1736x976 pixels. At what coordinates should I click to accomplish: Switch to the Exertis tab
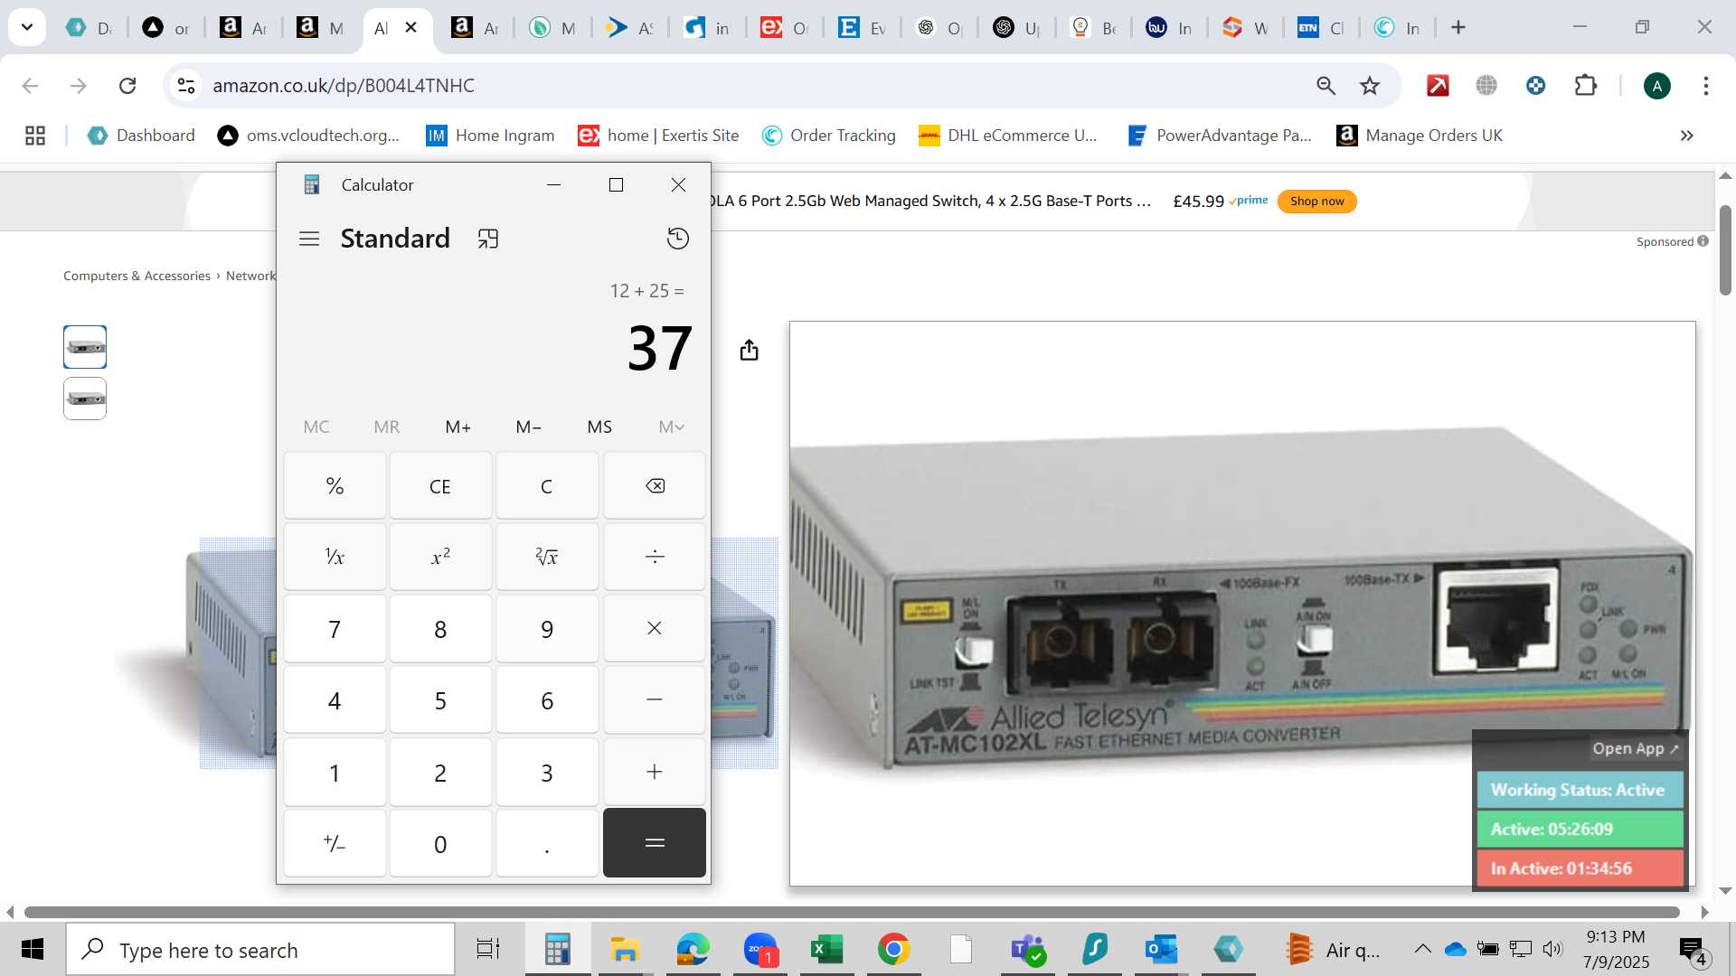[x=784, y=28]
